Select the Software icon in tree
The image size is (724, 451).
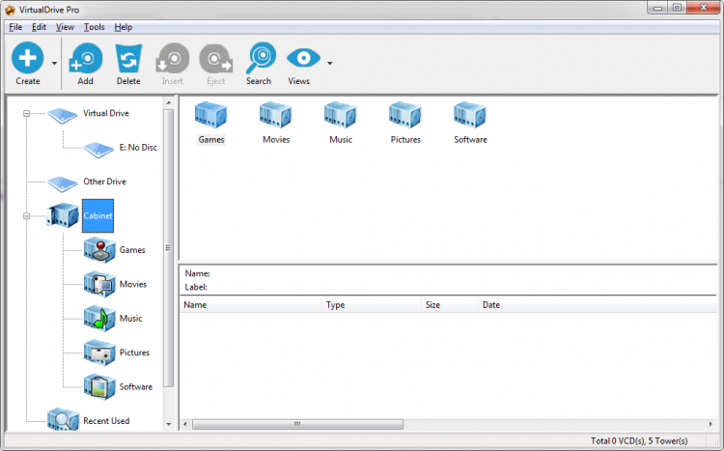(99, 386)
